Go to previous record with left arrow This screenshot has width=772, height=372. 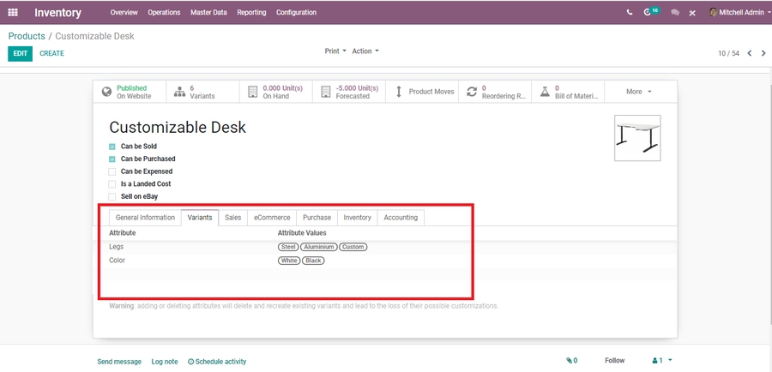click(x=749, y=53)
